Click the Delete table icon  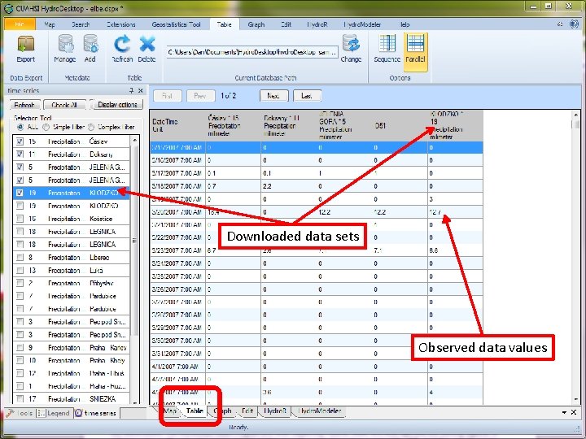(x=147, y=45)
